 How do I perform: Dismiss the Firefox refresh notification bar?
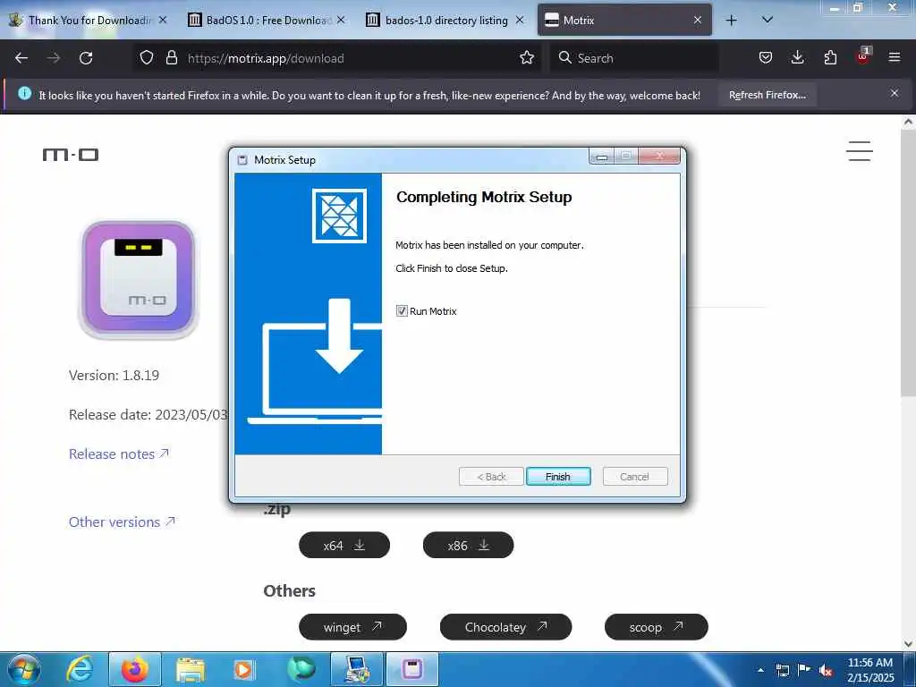point(895,93)
